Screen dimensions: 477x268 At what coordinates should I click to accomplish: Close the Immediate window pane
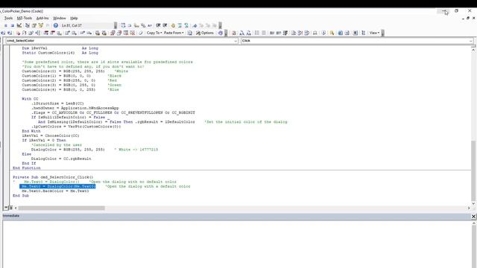(473, 216)
